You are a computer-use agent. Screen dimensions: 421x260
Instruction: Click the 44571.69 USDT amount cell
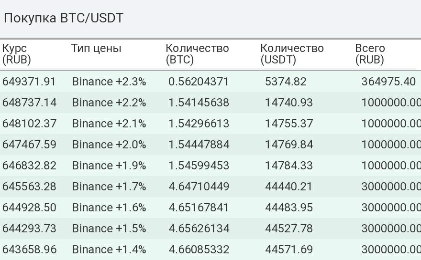[289, 250]
